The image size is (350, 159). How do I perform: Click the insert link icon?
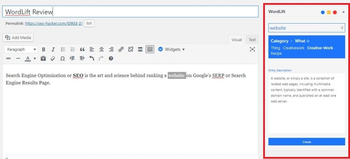[x=121, y=49]
